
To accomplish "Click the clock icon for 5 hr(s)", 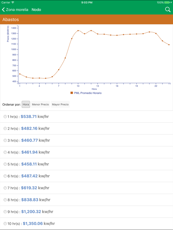I will (5, 164).
